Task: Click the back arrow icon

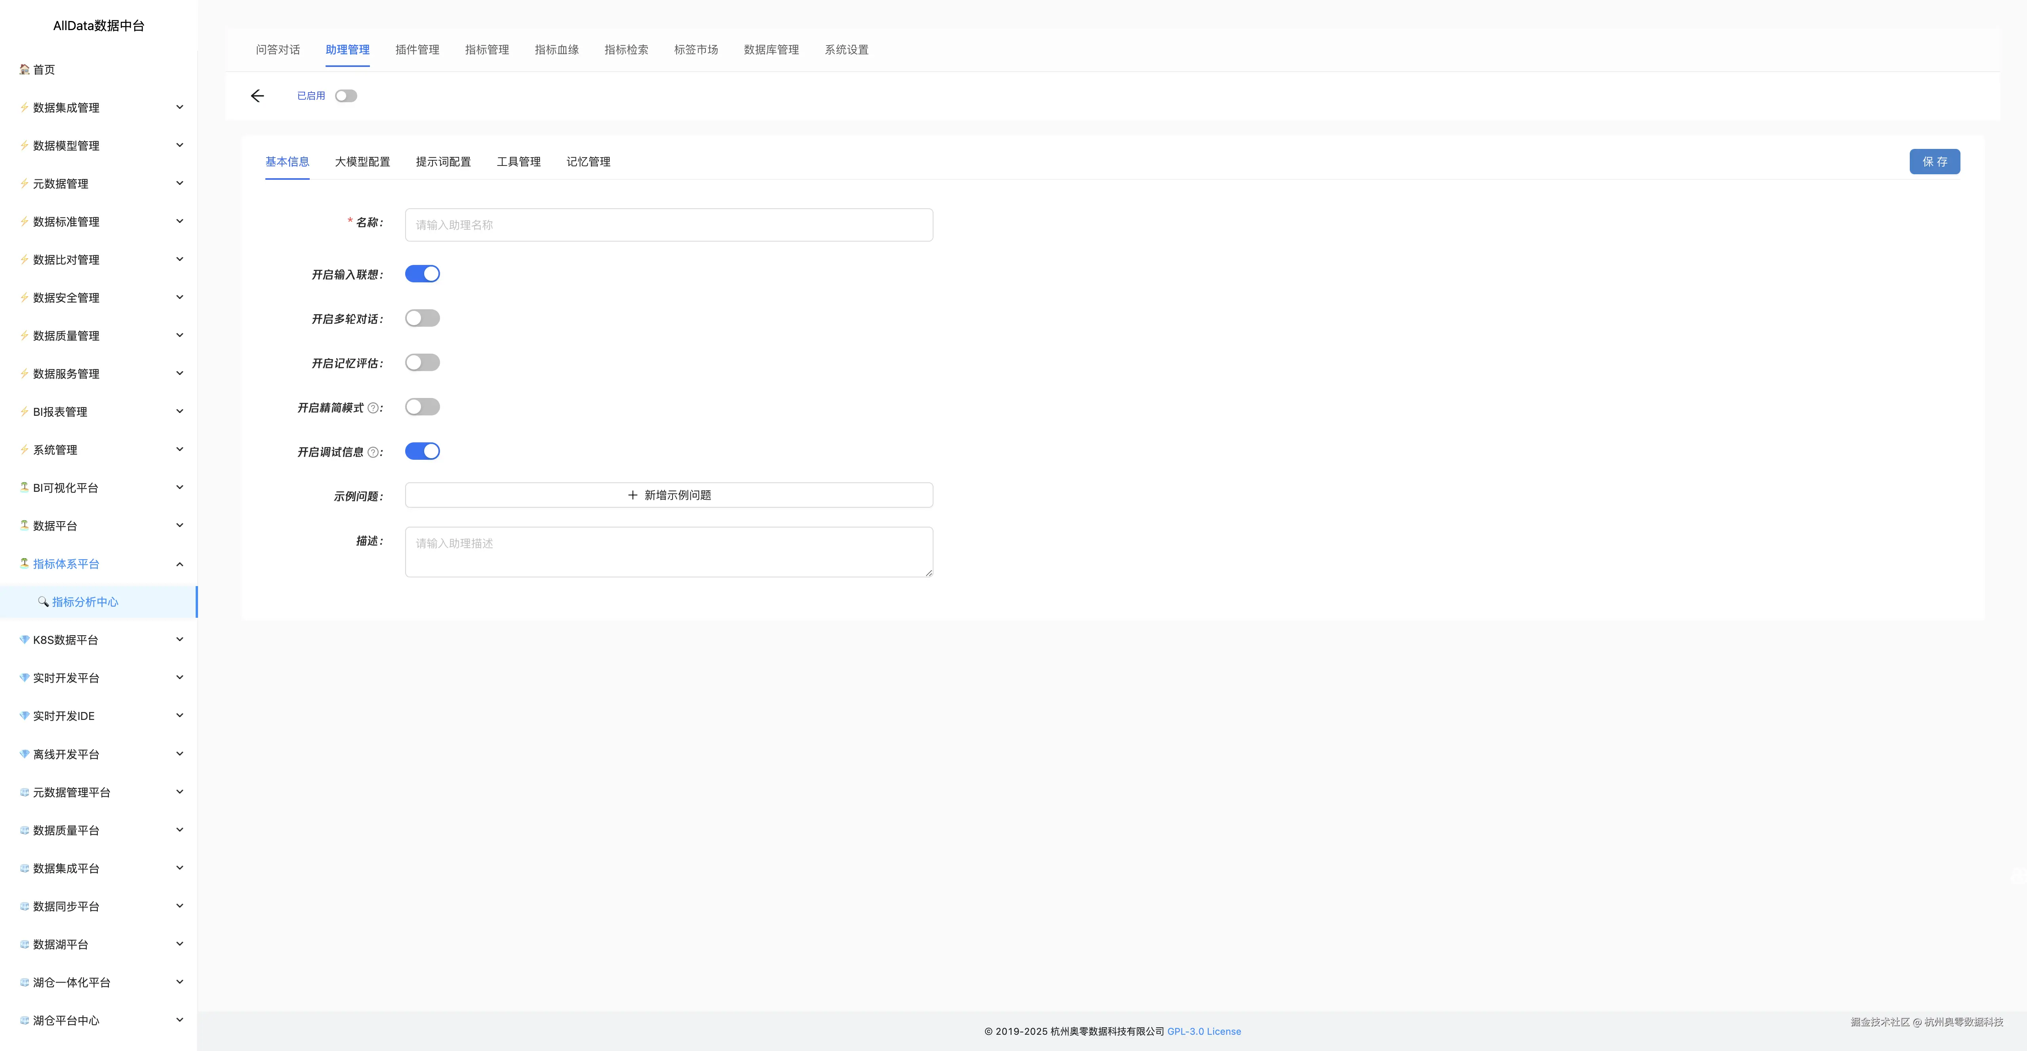Action: [x=257, y=96]
